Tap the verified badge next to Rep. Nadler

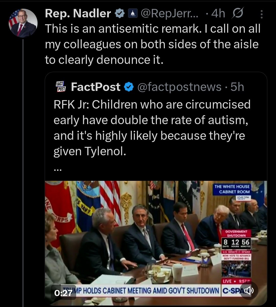click(120, 14)
